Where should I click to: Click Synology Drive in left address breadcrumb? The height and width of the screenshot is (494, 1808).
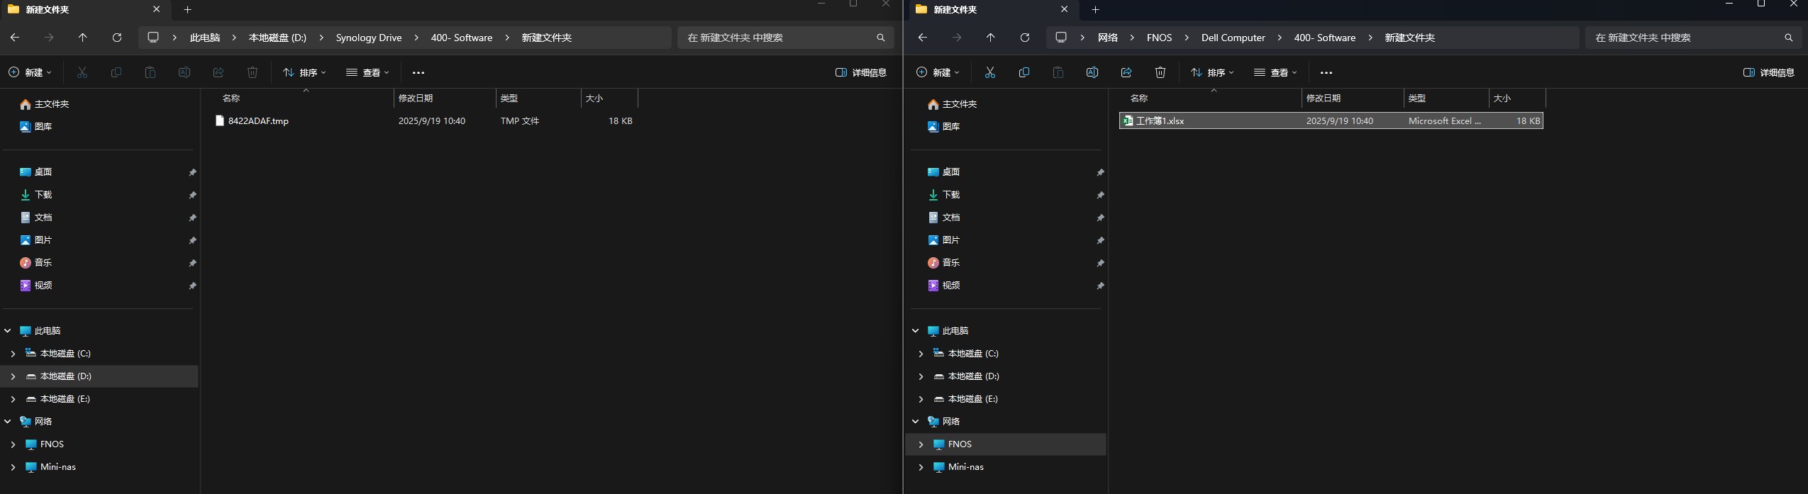coord(368,38)
